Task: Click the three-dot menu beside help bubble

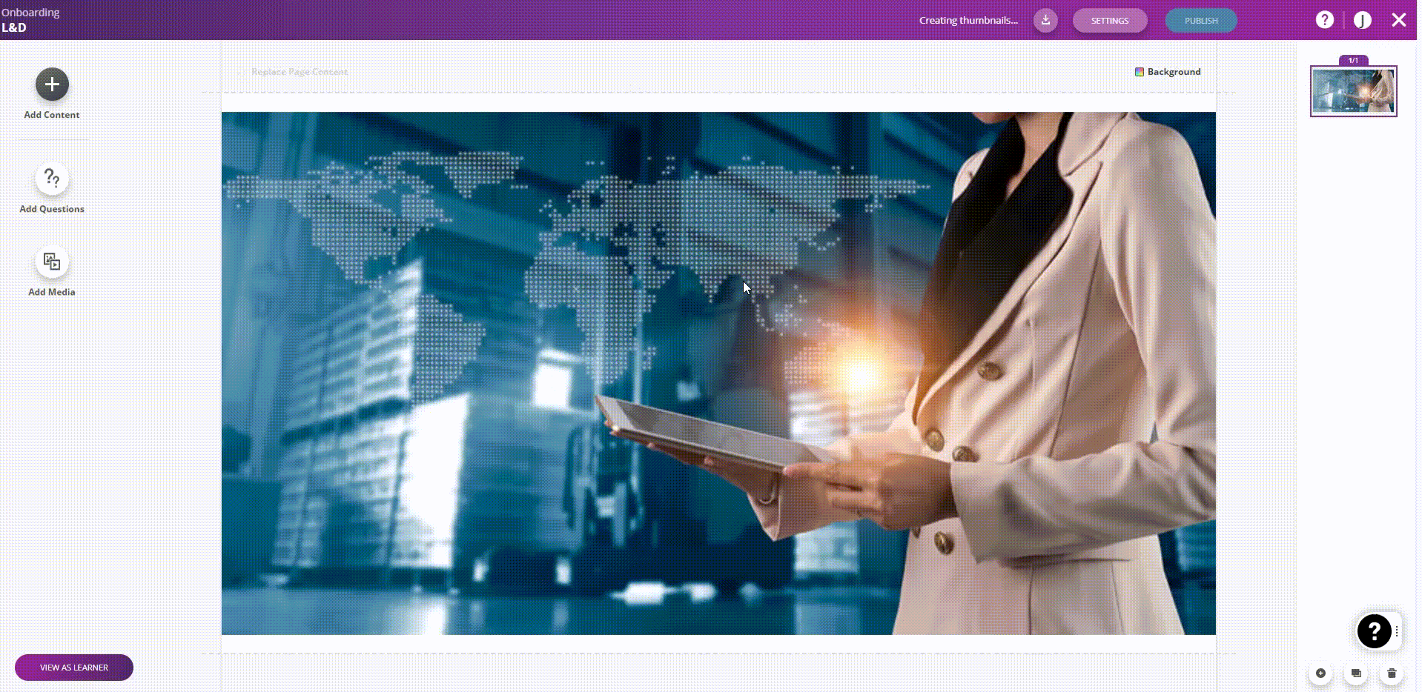Action: click(x=1397, y=631)
